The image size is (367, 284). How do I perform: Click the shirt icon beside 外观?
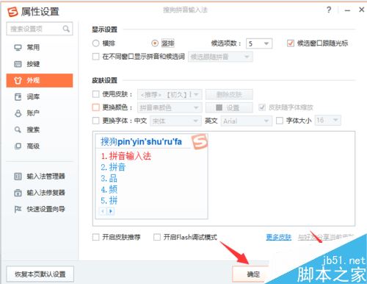(x=18, y=80)
